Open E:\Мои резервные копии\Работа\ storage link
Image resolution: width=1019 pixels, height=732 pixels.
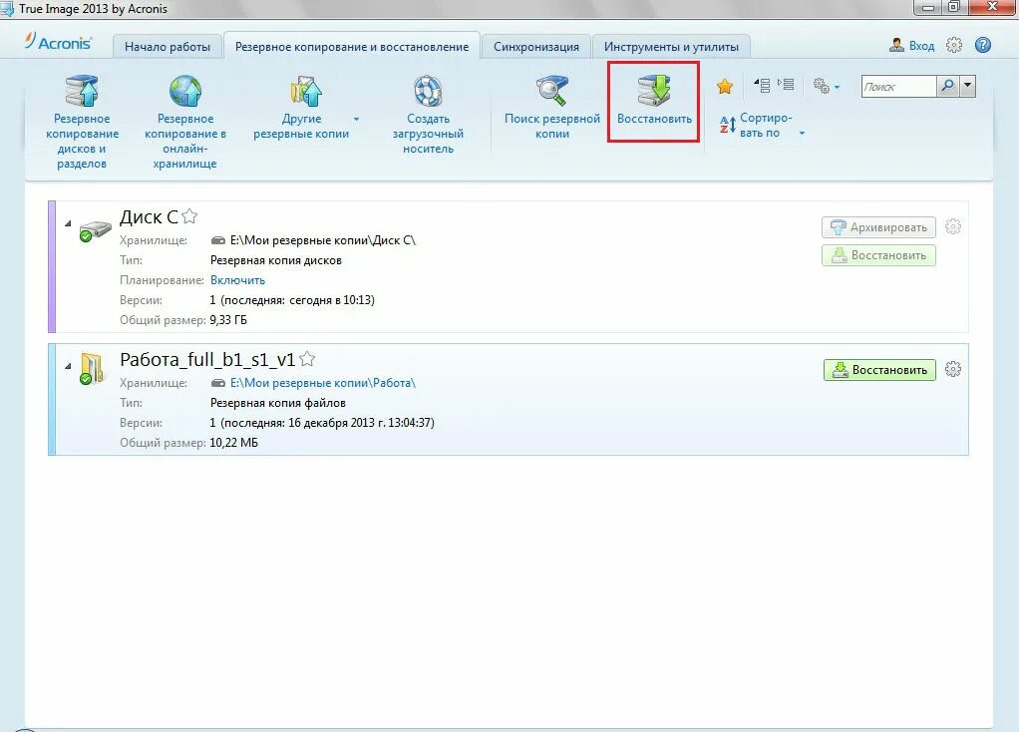(322, 383)
